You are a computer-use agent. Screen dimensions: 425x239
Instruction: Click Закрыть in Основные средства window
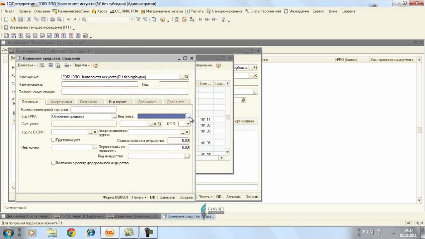click(x=186, y=197)
